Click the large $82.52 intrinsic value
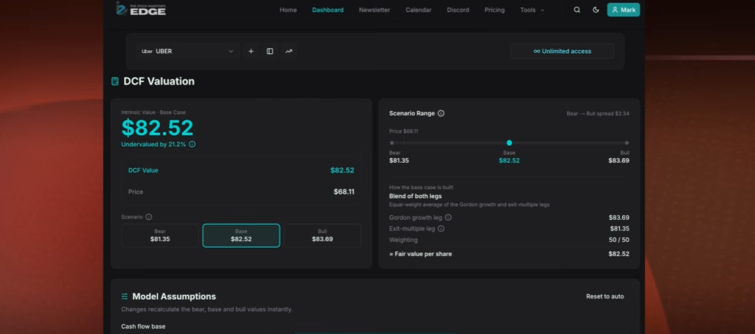Image resolution: width=755 pixels, height=334 pixels. click(x=157, y=128)
